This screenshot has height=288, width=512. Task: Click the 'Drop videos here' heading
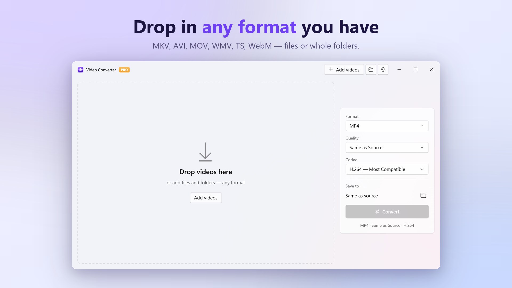(x=206, y=172)
